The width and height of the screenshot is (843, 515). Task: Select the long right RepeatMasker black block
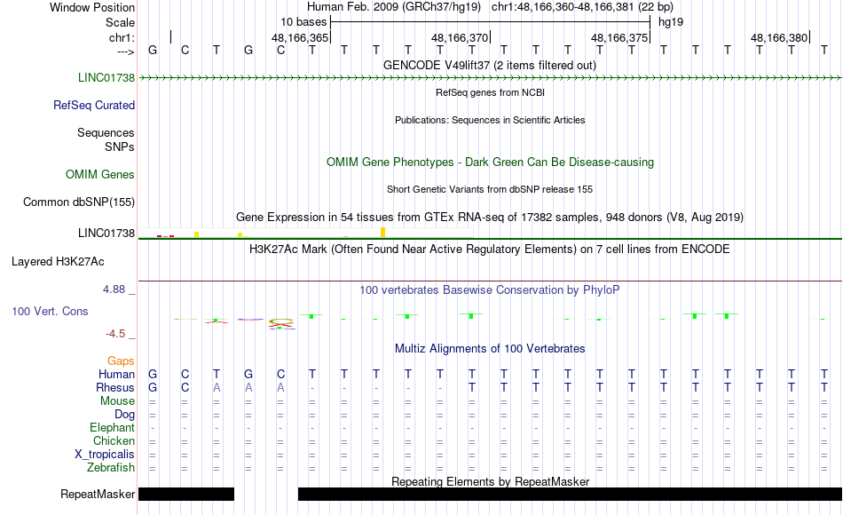coord(570,494)
